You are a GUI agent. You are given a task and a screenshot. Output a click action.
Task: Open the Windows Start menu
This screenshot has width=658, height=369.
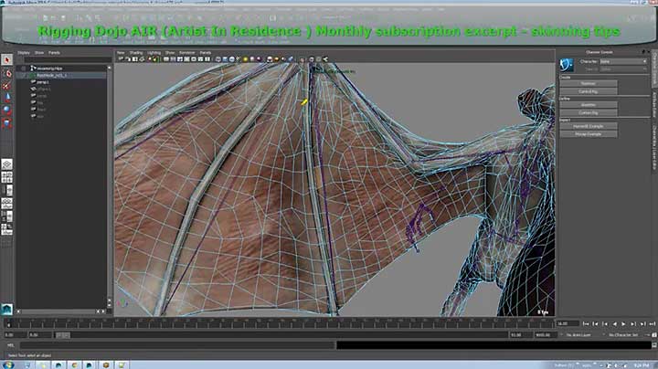(x=8, y=364)
